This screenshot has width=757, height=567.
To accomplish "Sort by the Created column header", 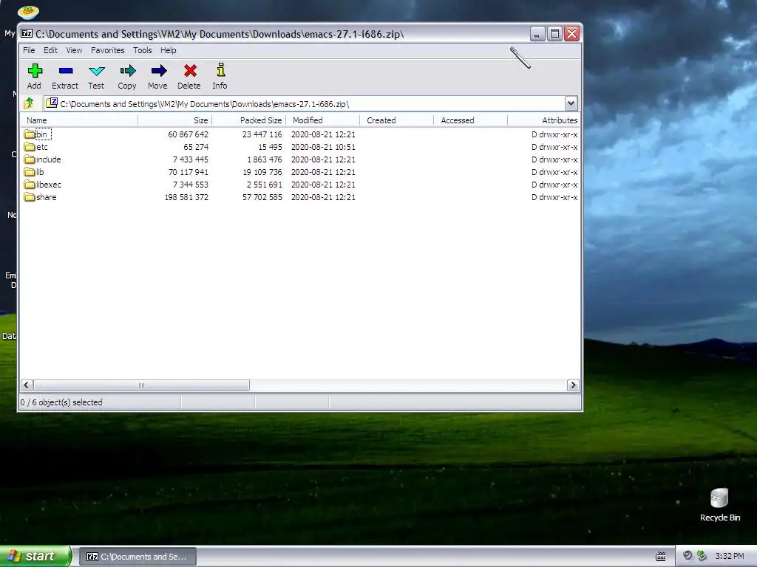I will (x=396, y=120).
